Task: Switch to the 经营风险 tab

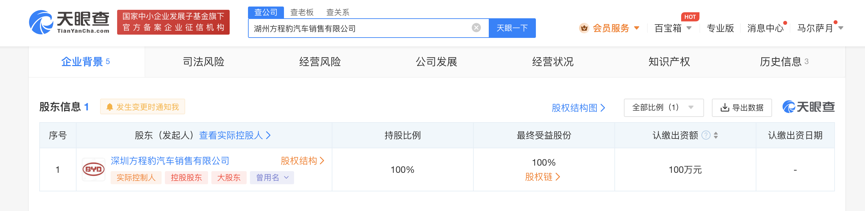Action: [x=320, y=62]
